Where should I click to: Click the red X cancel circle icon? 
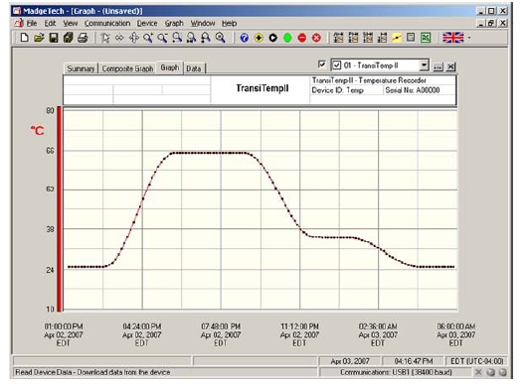[316, 38]
